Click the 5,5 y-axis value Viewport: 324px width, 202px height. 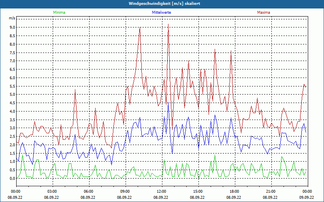click(13, 86)
